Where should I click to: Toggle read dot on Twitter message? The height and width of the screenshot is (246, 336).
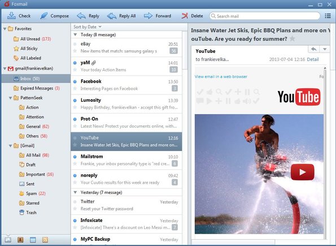[75, 202]
